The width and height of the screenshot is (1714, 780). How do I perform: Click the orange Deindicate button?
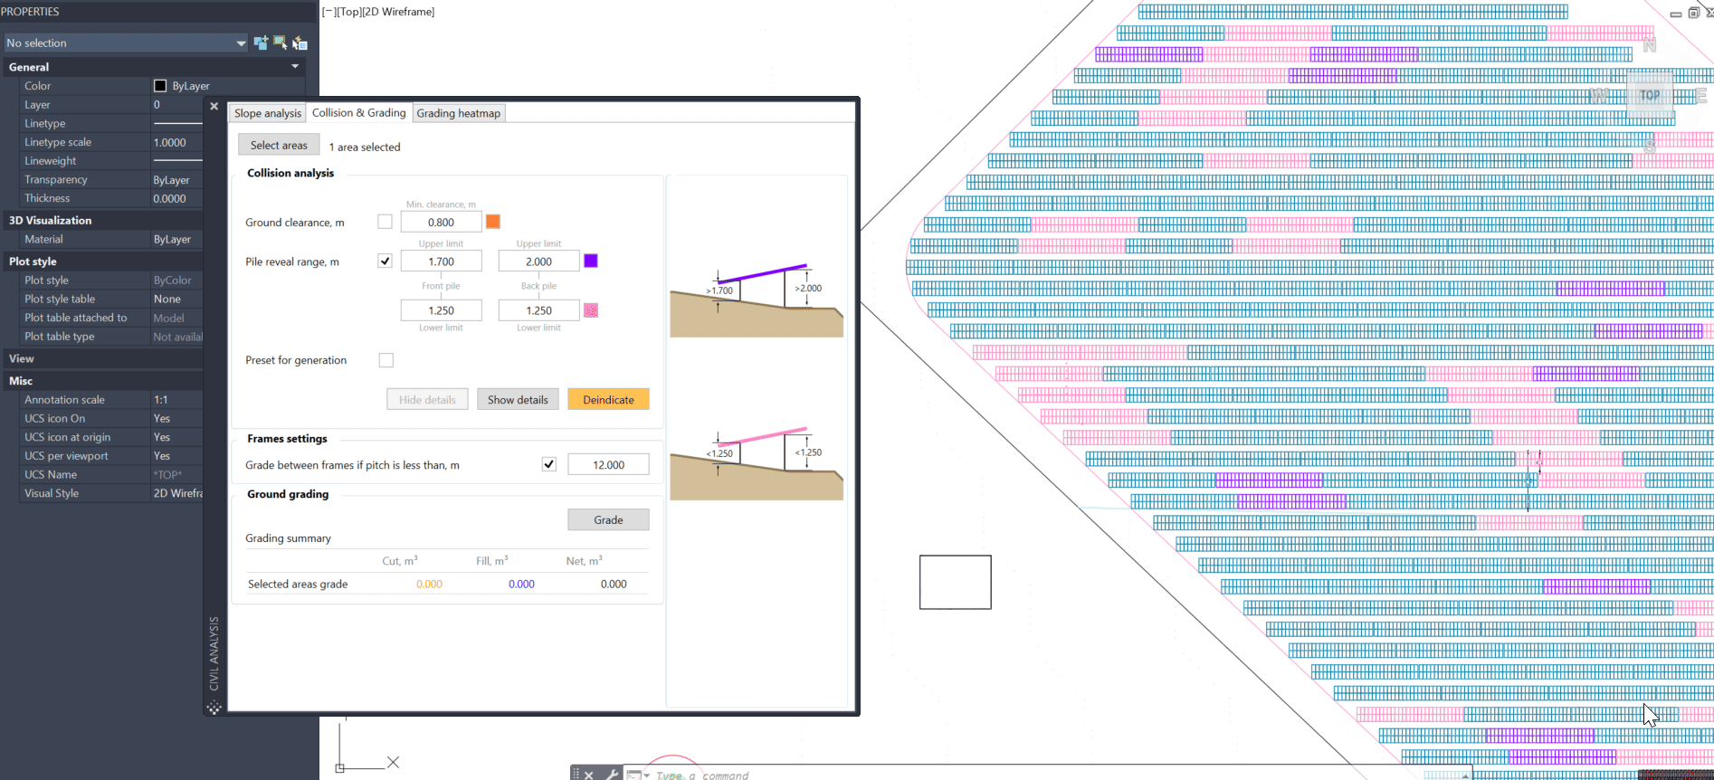608,399
